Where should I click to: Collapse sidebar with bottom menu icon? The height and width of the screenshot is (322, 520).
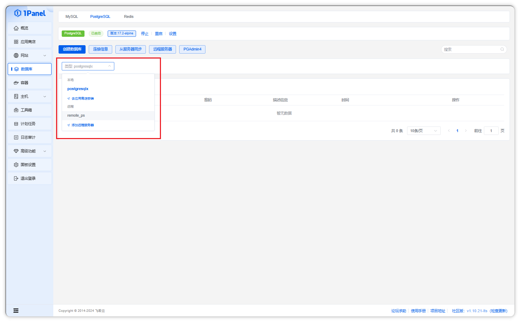pos(16,310)
